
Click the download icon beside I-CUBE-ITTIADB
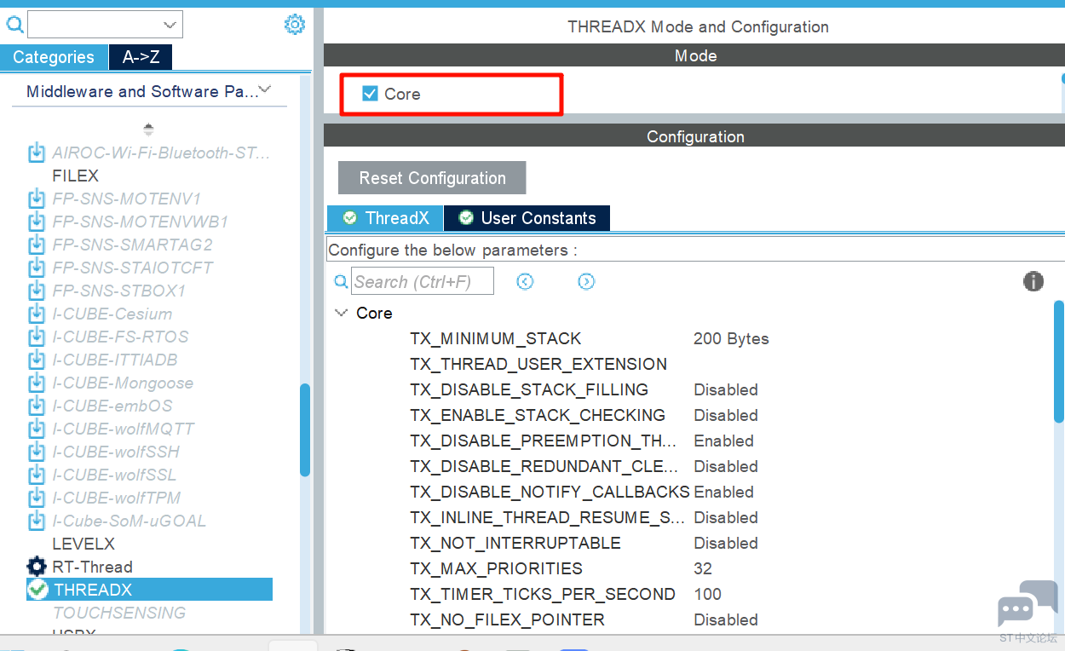(x=37, y=360)
